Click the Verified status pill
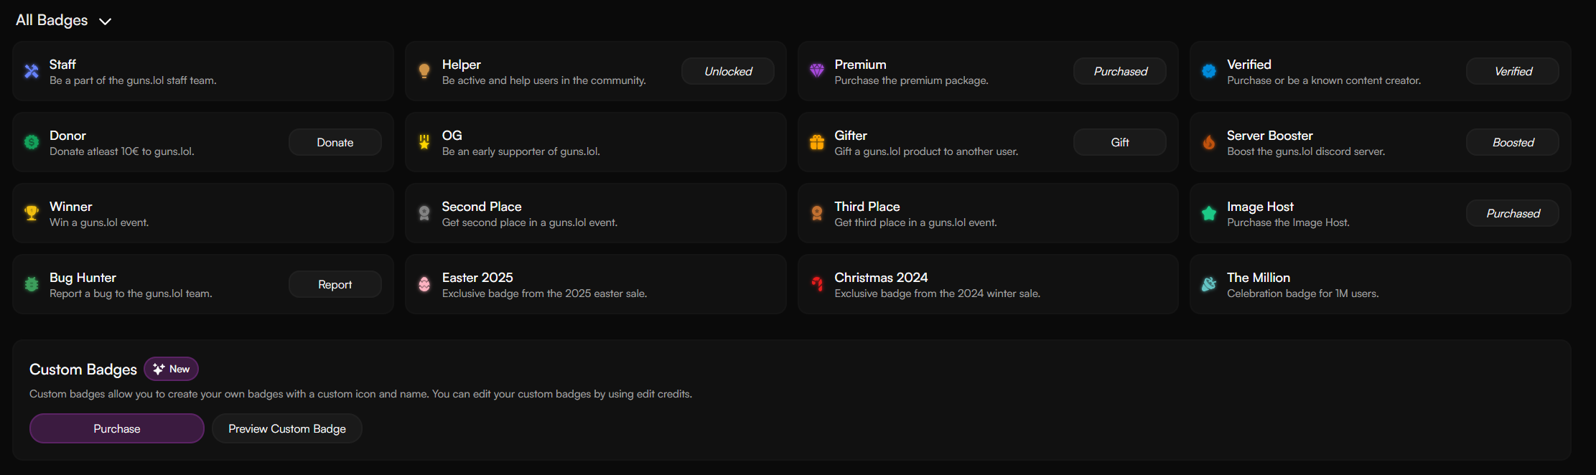 coord(1513,71)
